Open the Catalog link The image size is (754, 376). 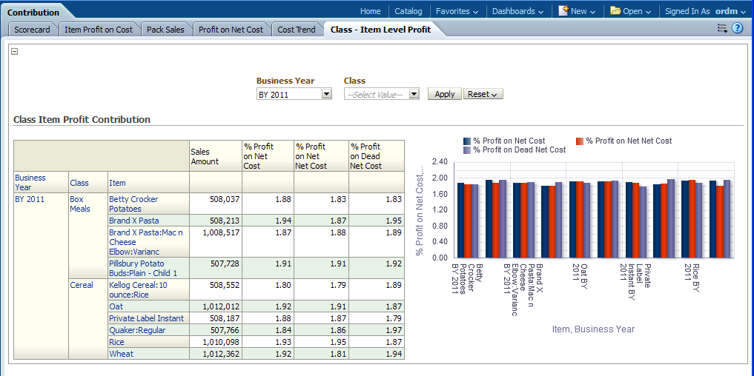[x=409, y=11]
